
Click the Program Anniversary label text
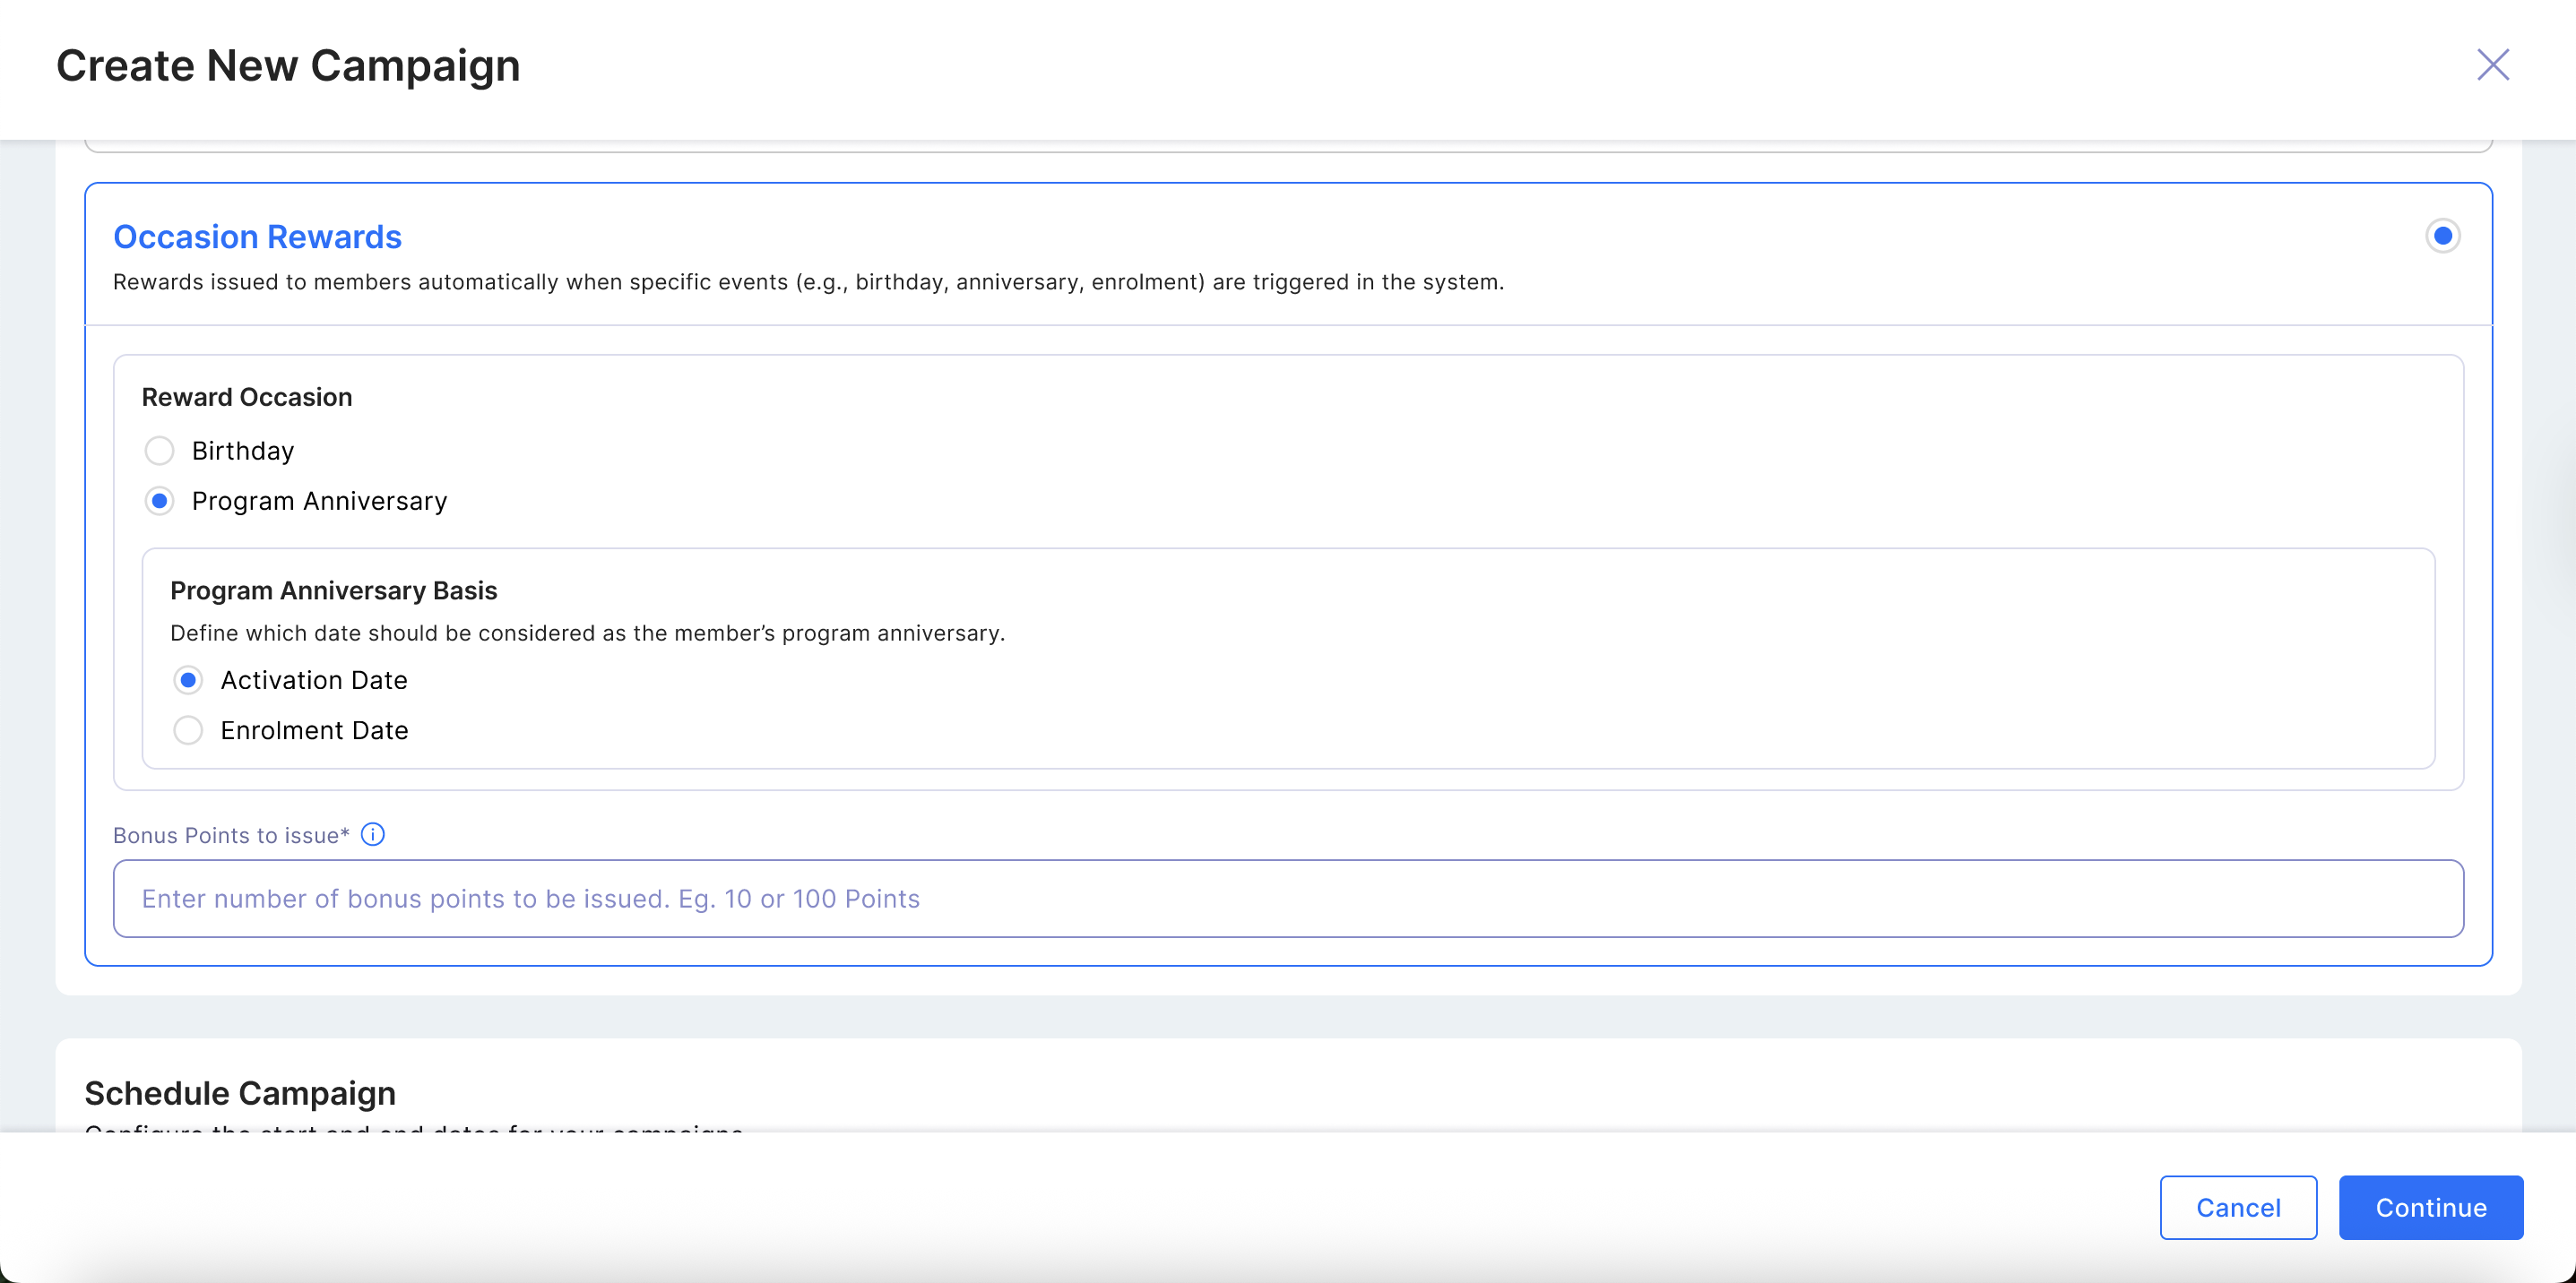click(x=319, y=501)
